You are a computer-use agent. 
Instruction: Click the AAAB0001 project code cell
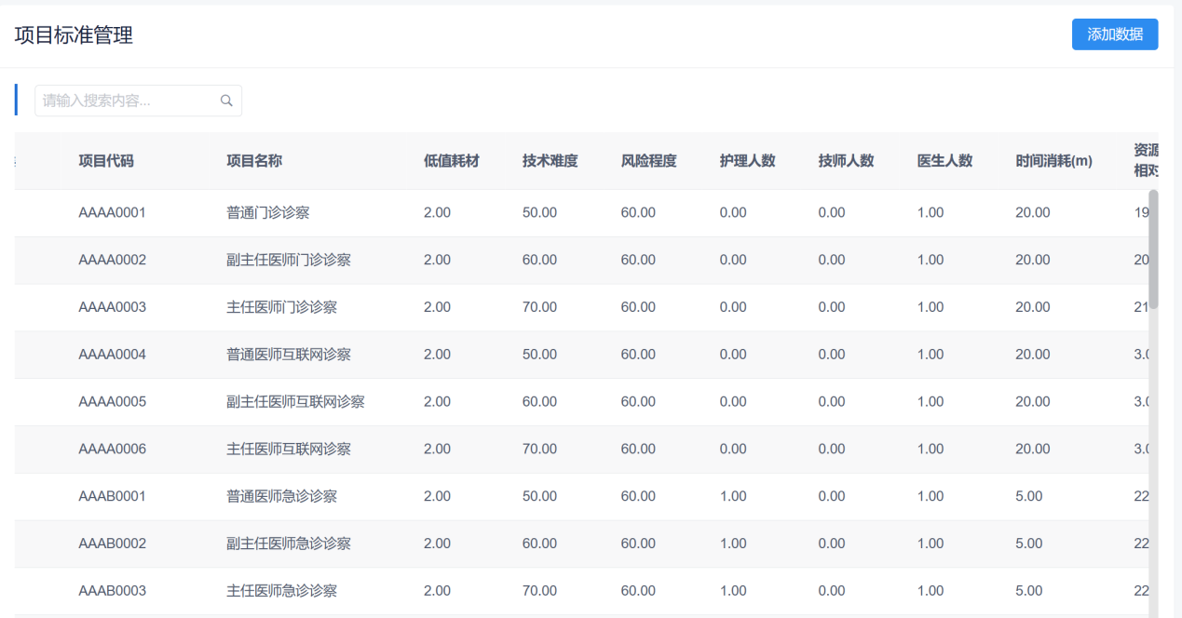click(112, 497)
